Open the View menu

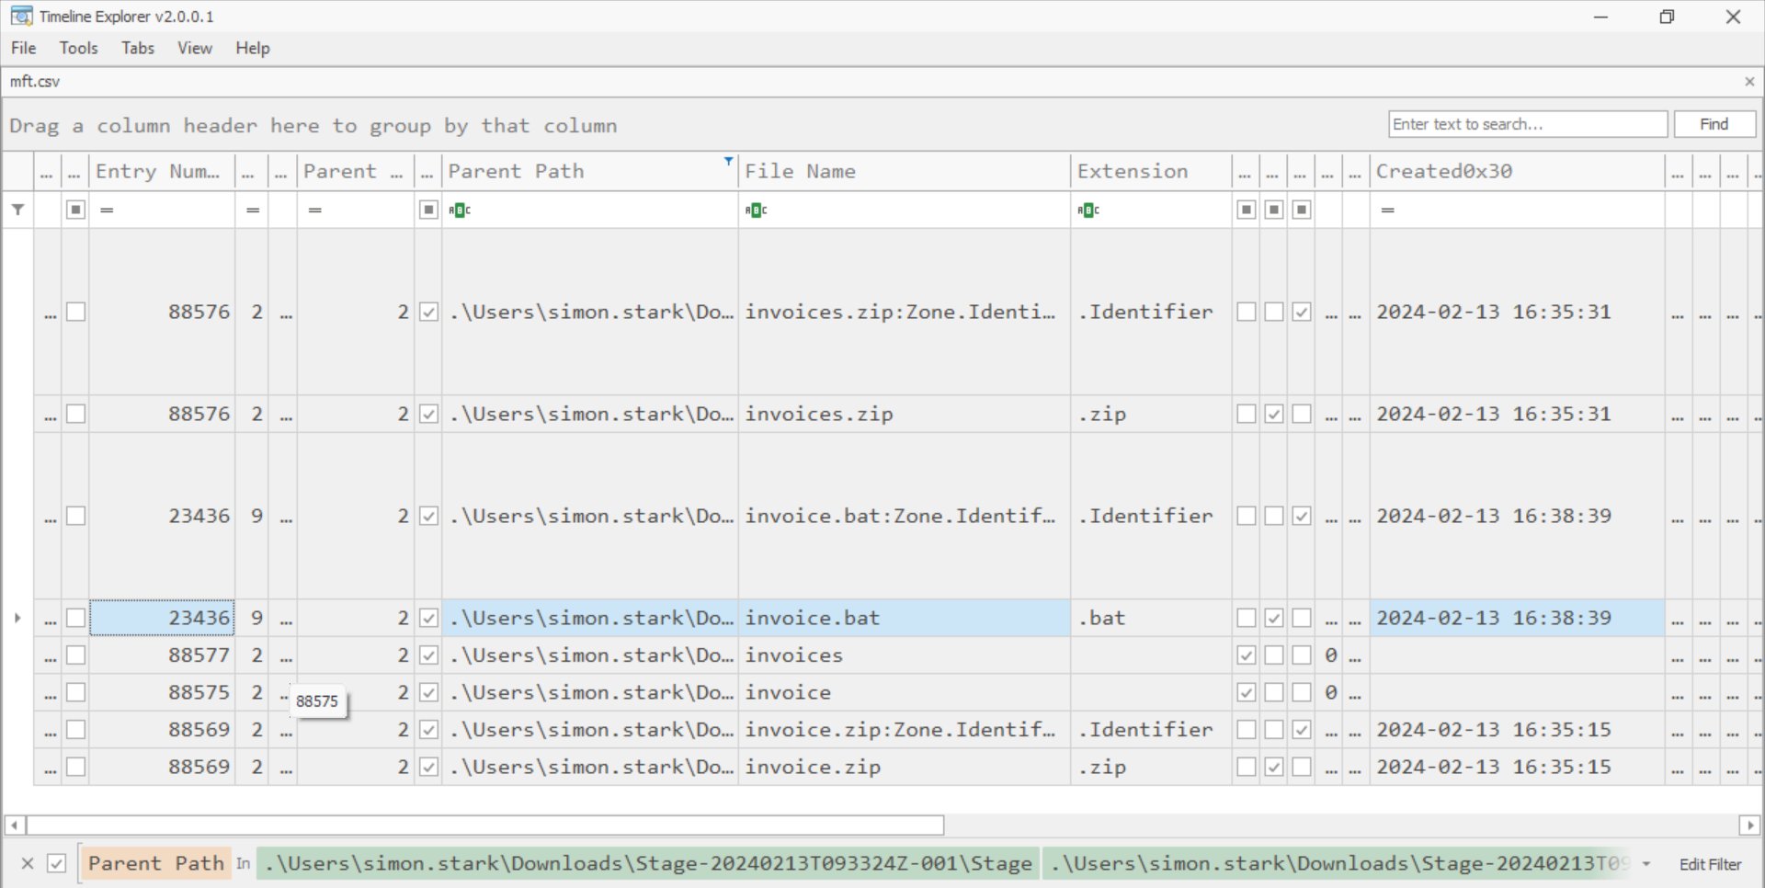point(195,48)
